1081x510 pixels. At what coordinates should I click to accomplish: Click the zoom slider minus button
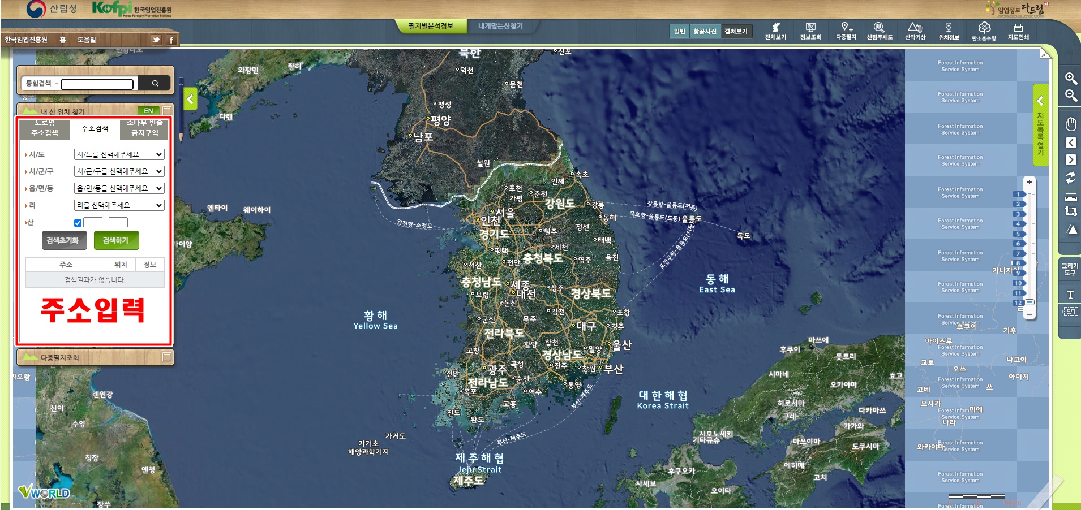[1029, 315]
